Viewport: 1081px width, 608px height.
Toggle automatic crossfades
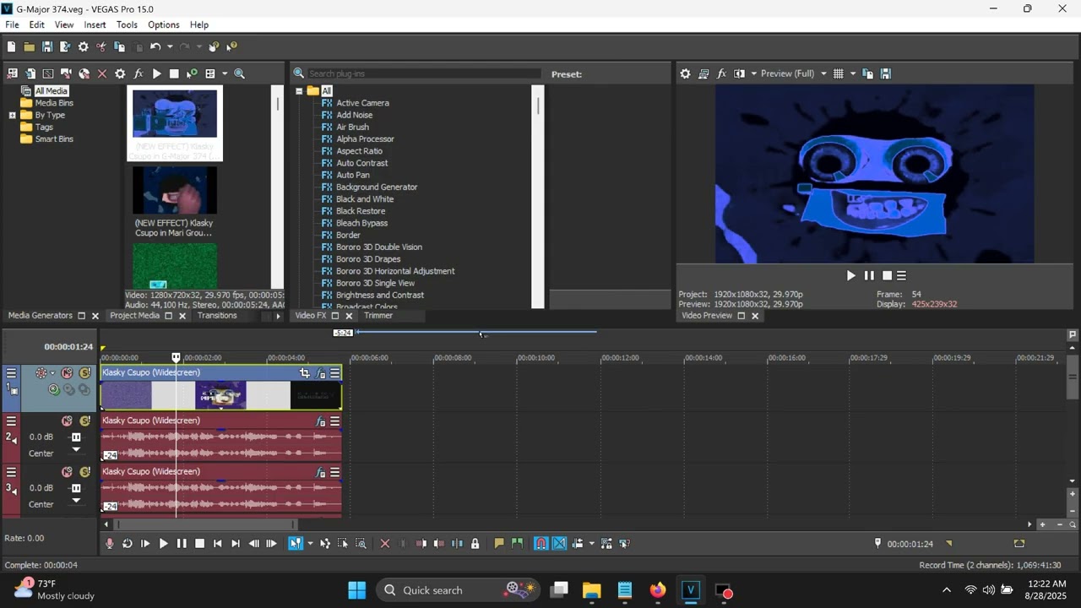coord(559,544)
